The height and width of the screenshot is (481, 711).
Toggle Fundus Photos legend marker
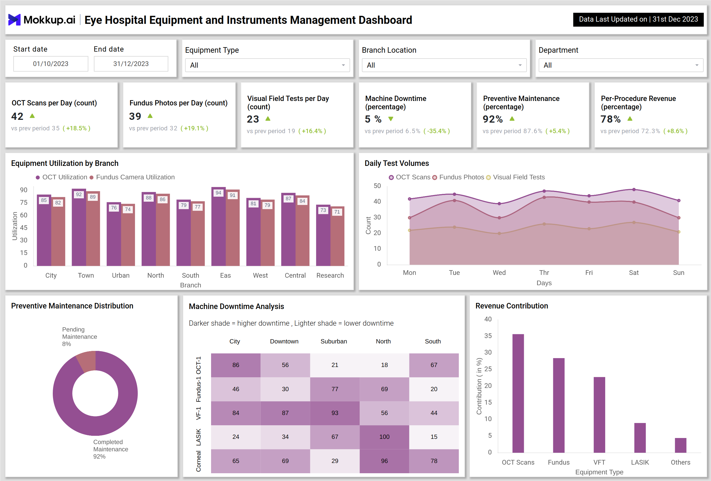pyautogui.click(x=434, y=178)
